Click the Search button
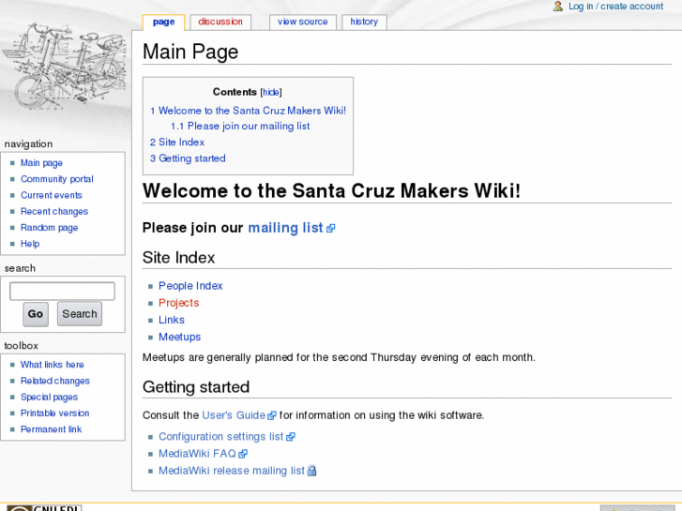The image size is (682, 511). coord(80,314)
